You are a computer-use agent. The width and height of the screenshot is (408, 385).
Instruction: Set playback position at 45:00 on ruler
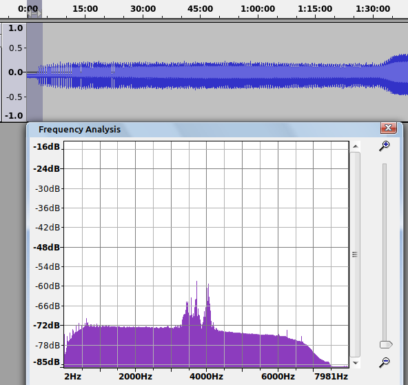pos(200,8)
